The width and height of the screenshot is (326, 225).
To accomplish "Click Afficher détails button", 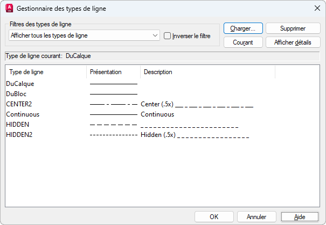I will tap(293, 42).
